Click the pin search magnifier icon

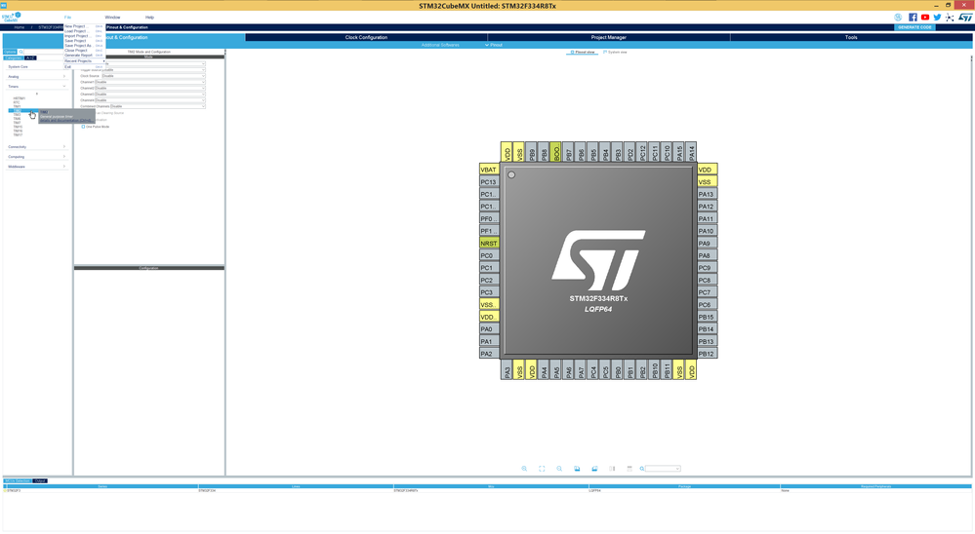point(642,469)
